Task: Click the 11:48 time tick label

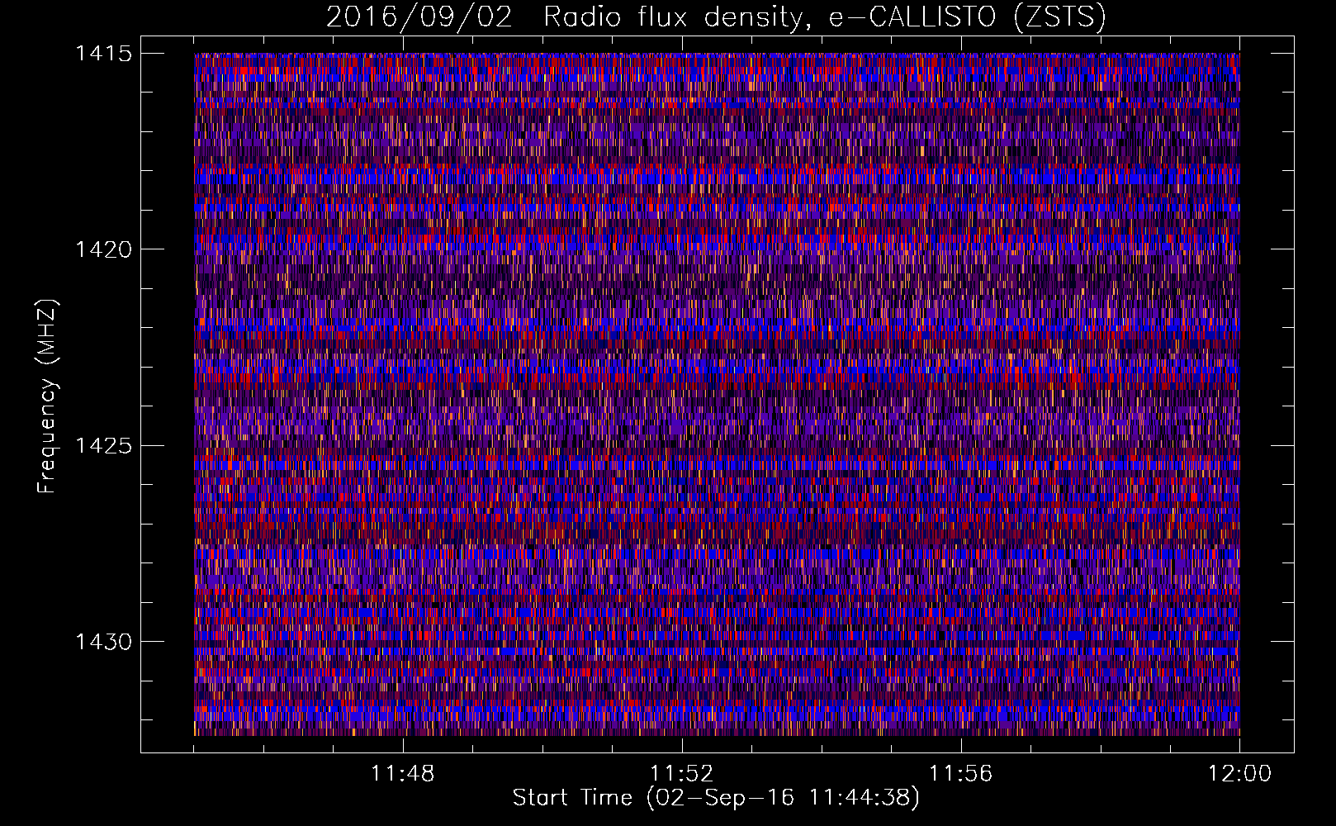Action: tap(402, 774)
